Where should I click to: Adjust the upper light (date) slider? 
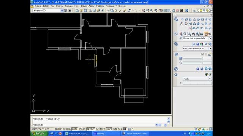click(x=193, y=59)
